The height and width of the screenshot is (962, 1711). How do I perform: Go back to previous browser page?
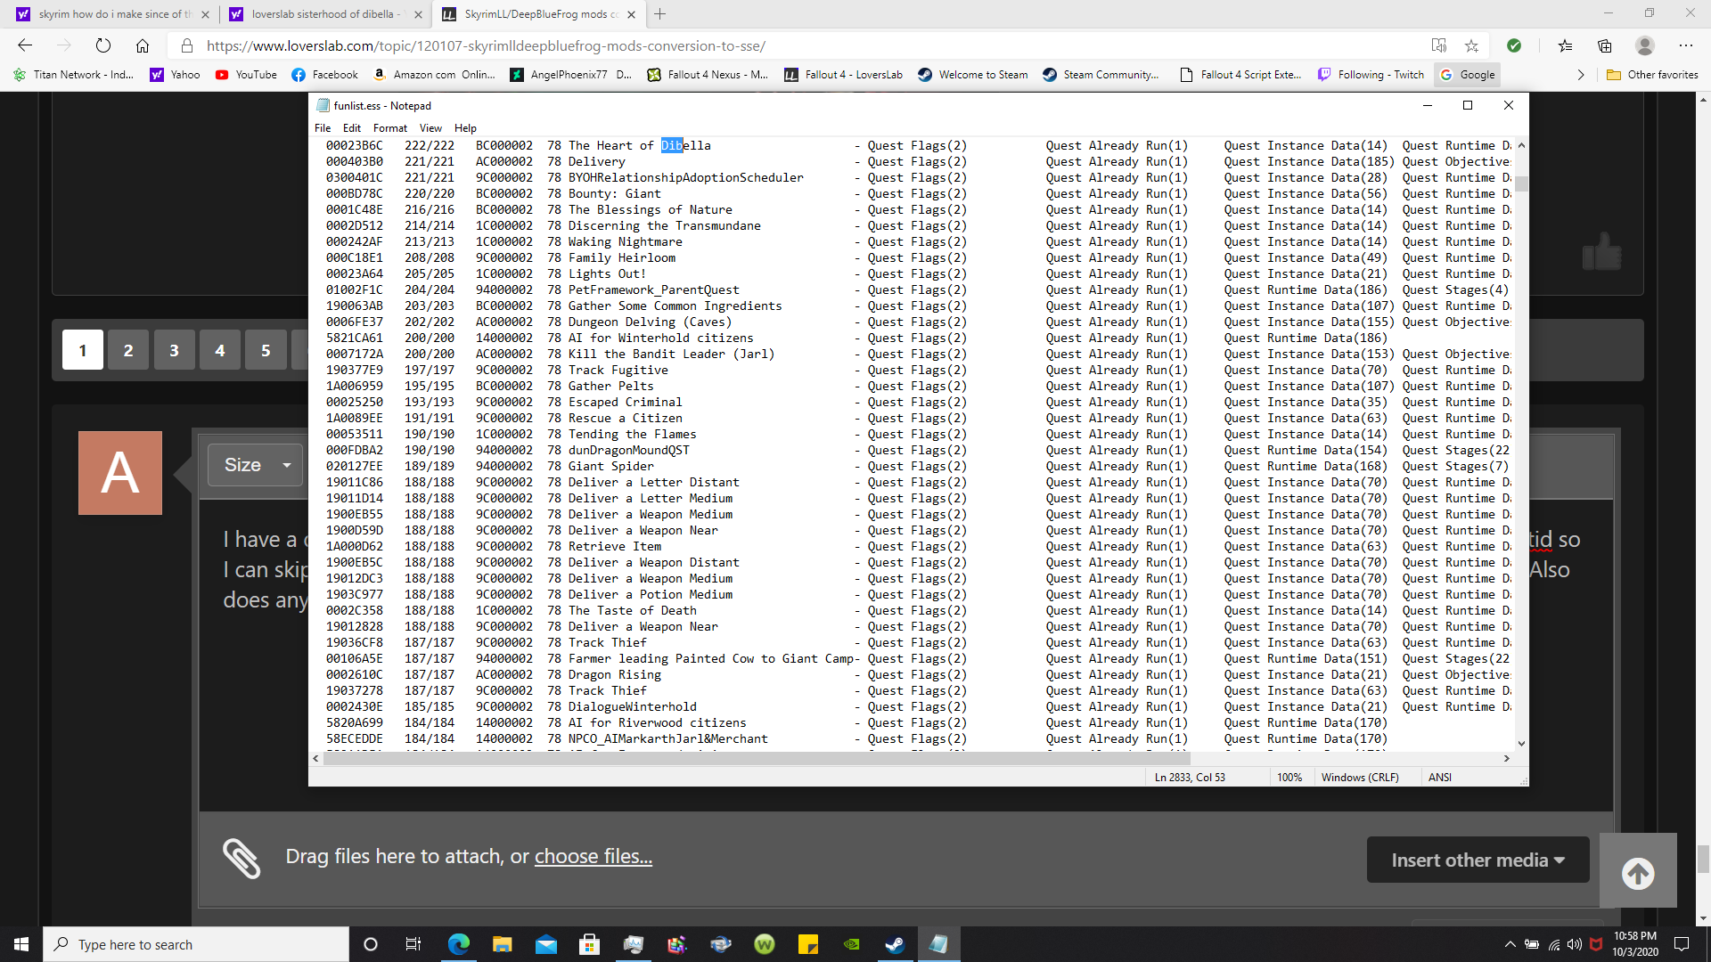pyautogui.click(x=25, y=45)
